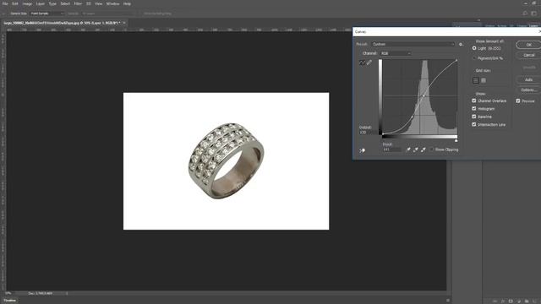541x304 pixels.
Task: Pick the black point eyedropper
Action: (x=408, y=149)
